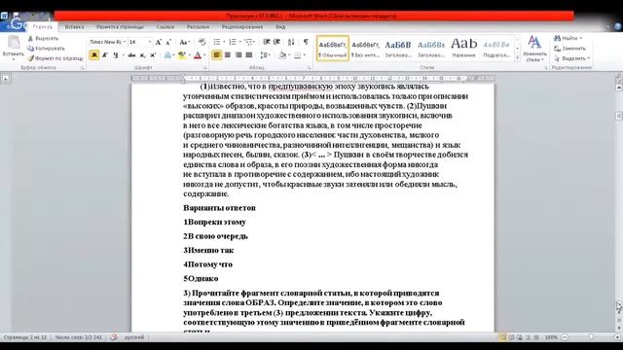
Task: Open the highlight color dropdown arrow
Action: 189,55
